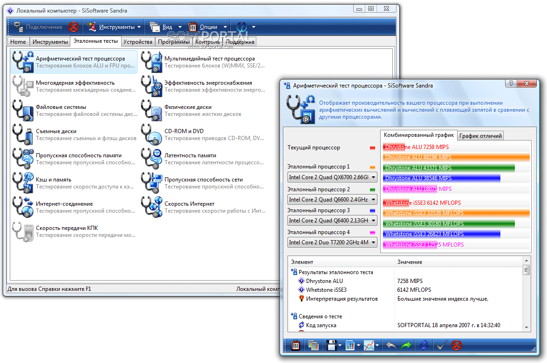Switch to the Home tab

[18, 42]
